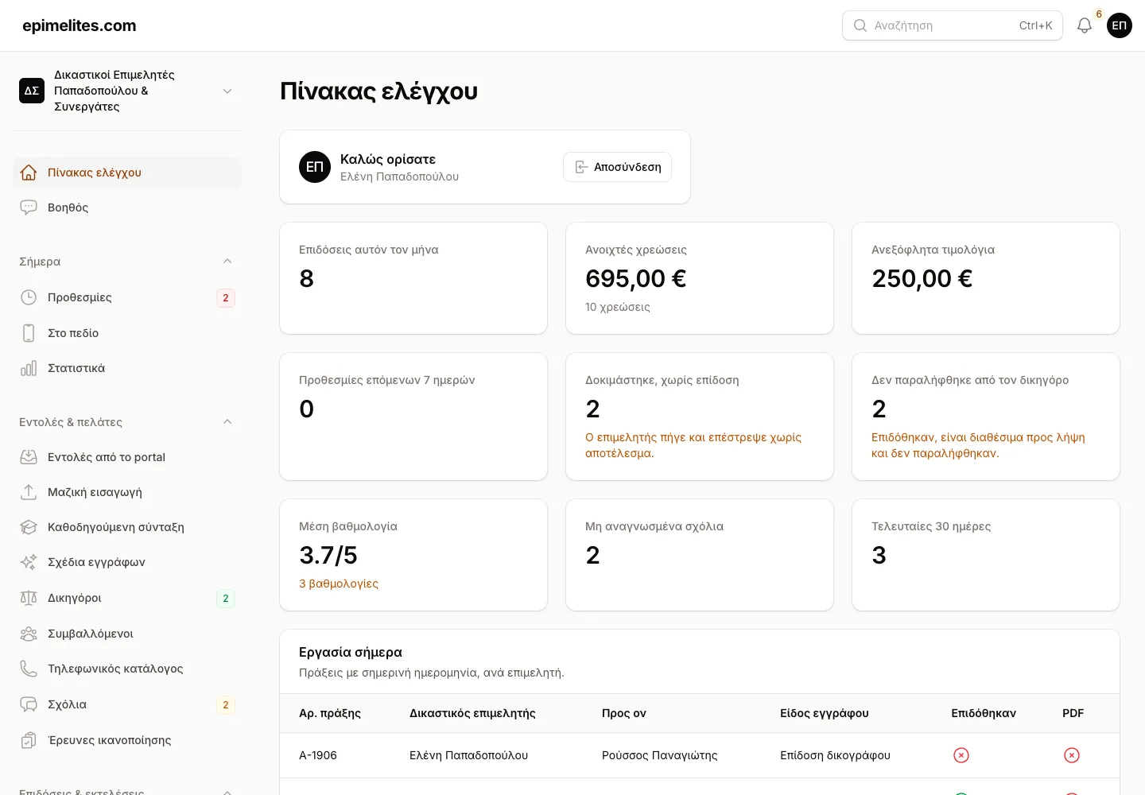This screenshot has height=795, width=1145.
Task: Click the 'Επίδοση δικογράφου' table cell
Action: (835, 755)
